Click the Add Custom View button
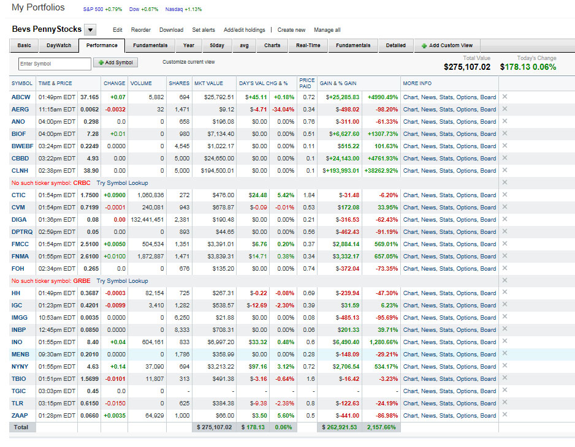575x447 pixels. 447,45
